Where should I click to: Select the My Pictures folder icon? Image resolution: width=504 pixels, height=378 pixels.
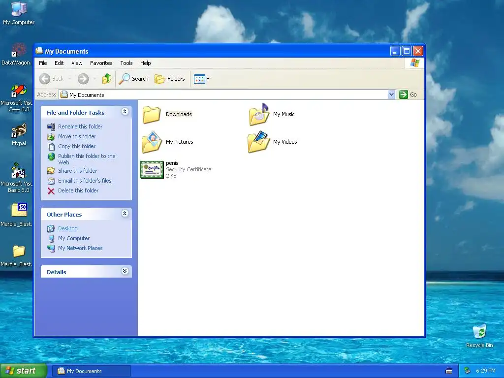[152, 142]
